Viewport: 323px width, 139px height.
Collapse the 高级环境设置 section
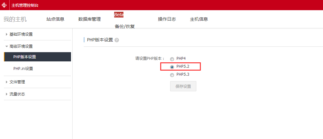point(21,46)
